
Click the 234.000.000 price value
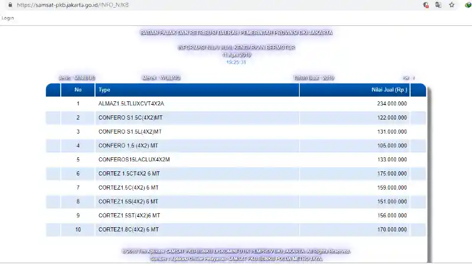[392, 104]
